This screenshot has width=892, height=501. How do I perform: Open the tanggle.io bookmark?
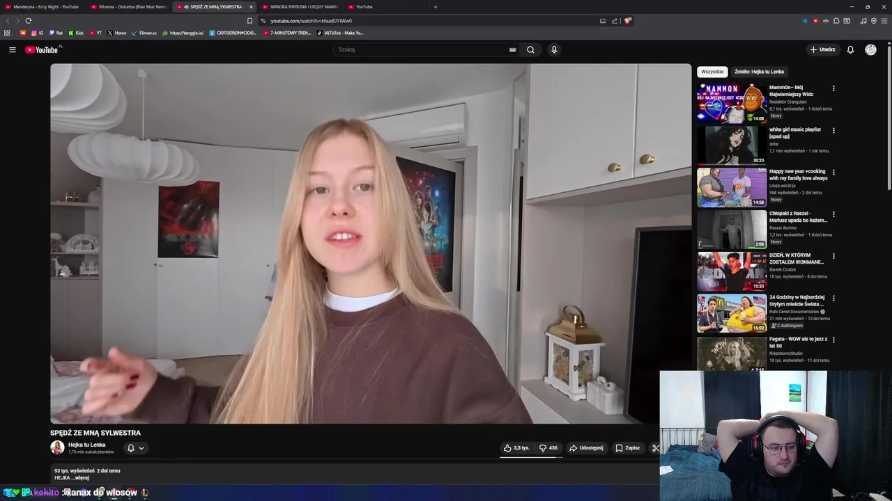(183, 33)
